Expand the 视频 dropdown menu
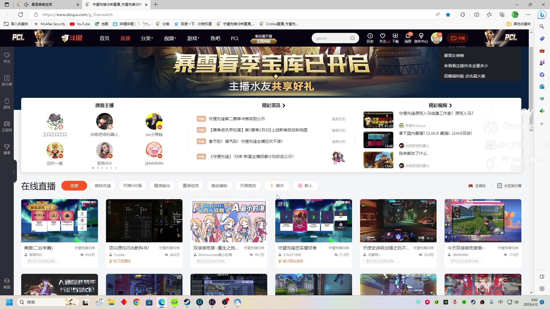 pos(170,38)
